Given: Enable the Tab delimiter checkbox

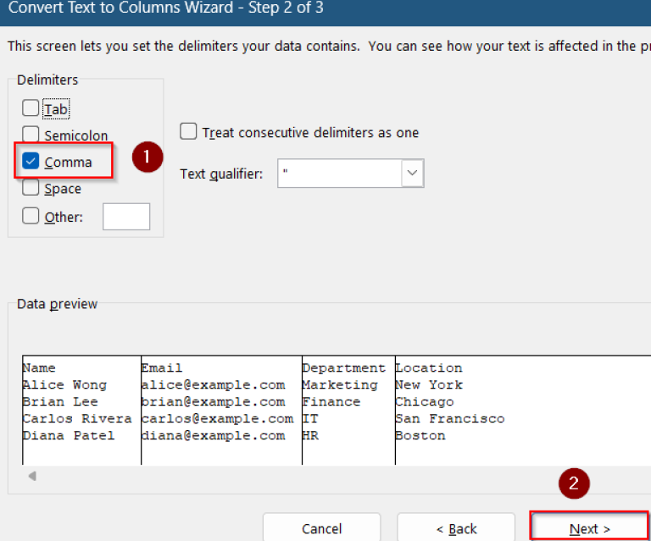Looking at the screenshot, I should pyautogui.click(x=31, y=108).
